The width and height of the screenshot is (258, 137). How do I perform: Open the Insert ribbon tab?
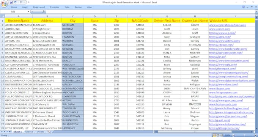[25, 7]
